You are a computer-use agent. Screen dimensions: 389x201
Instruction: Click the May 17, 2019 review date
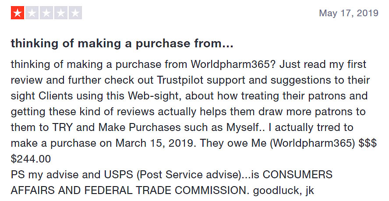point(349,13)
